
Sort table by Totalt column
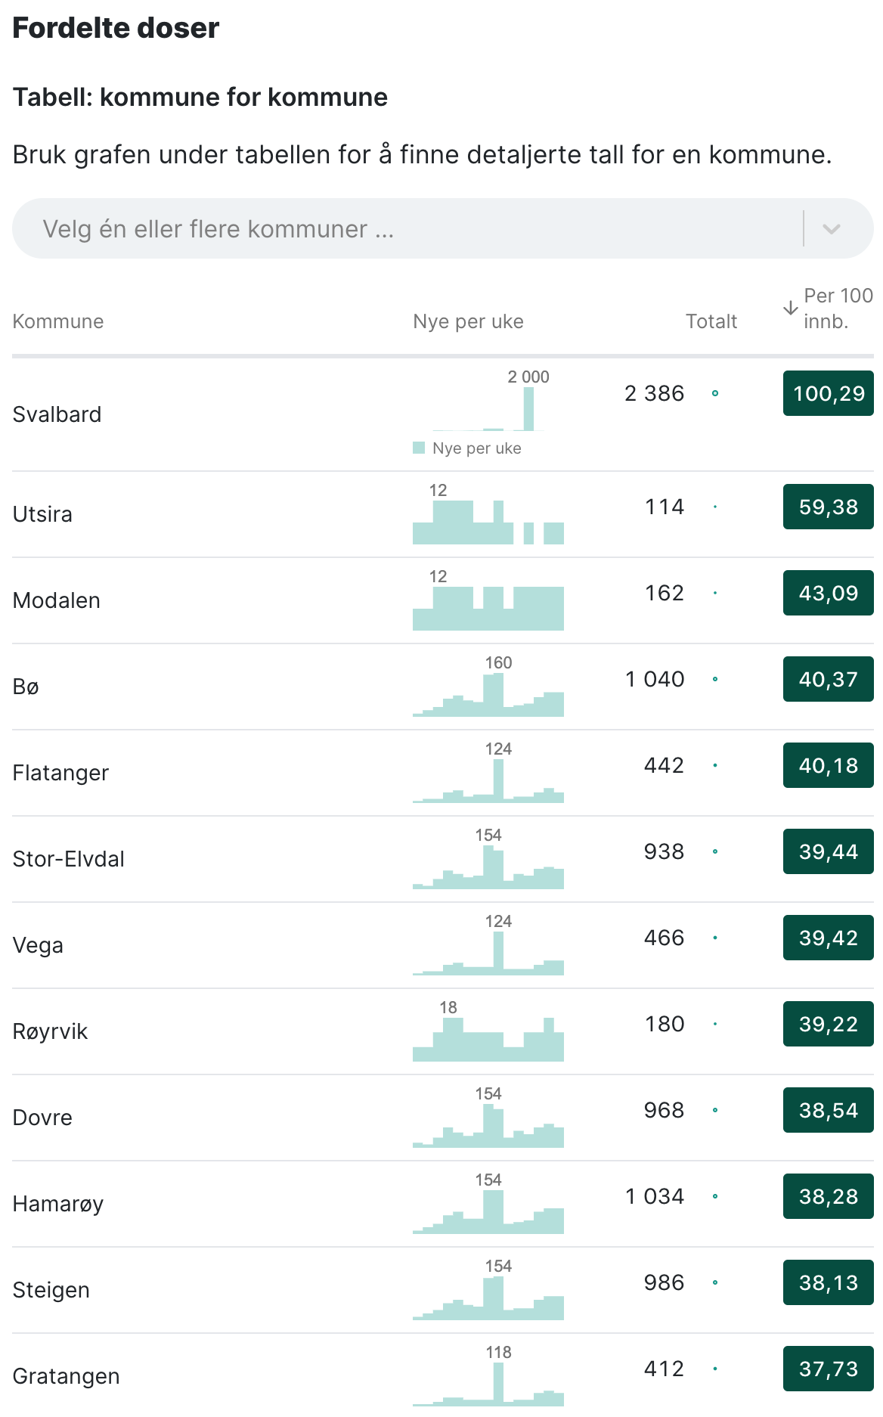point(711,321)
